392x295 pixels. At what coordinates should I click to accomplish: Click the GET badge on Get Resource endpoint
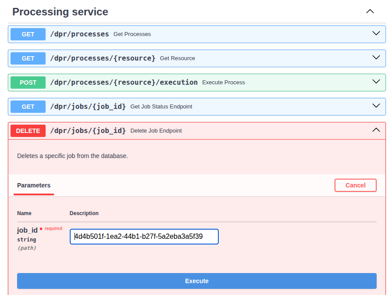(x=28, y=58)
